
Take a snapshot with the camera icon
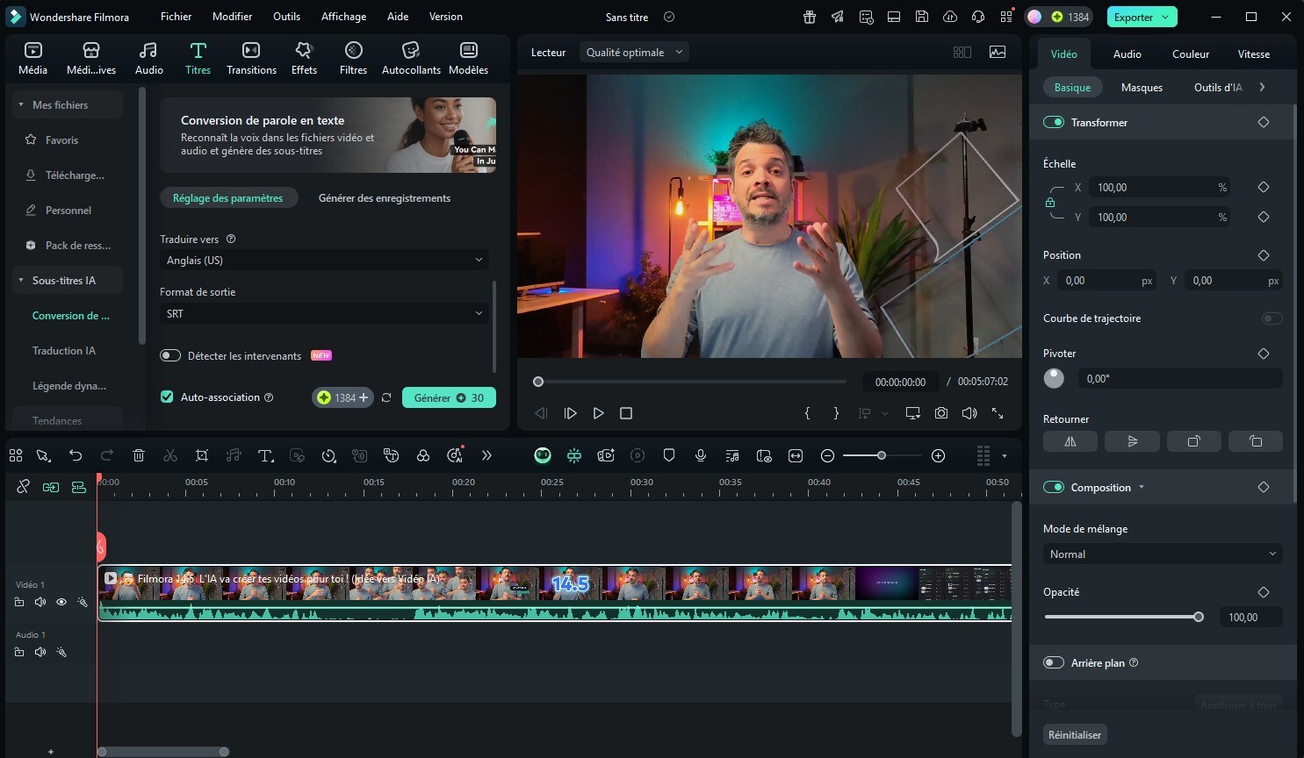click(941, 412)
